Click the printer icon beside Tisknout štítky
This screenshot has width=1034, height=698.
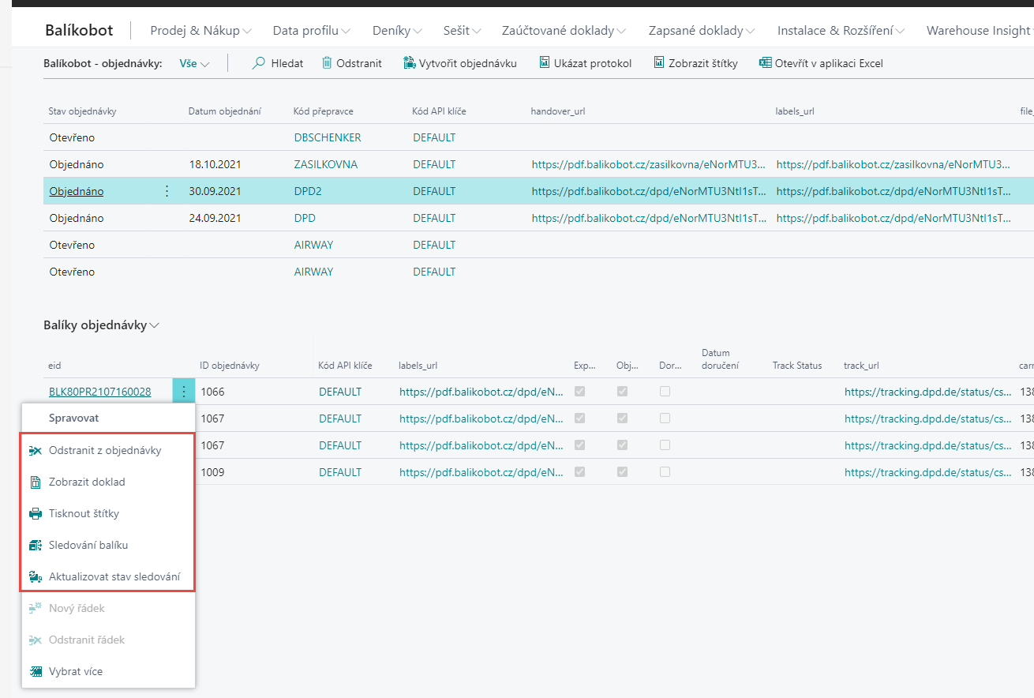click(36, 514)
